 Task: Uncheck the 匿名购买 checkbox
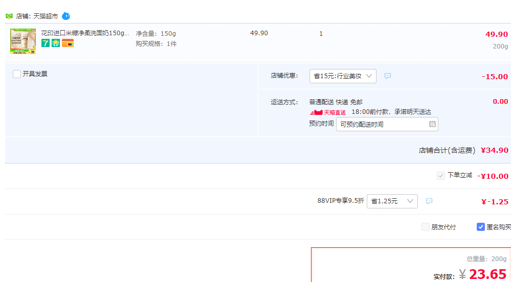480,227
